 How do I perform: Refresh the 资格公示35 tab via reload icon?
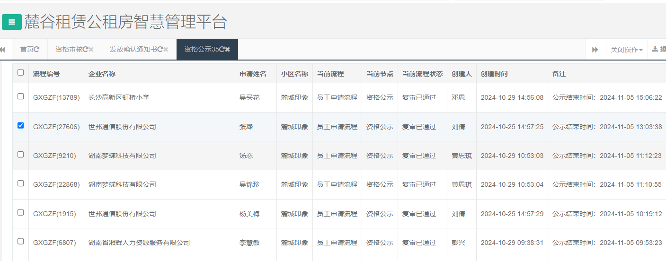[222, 49]
